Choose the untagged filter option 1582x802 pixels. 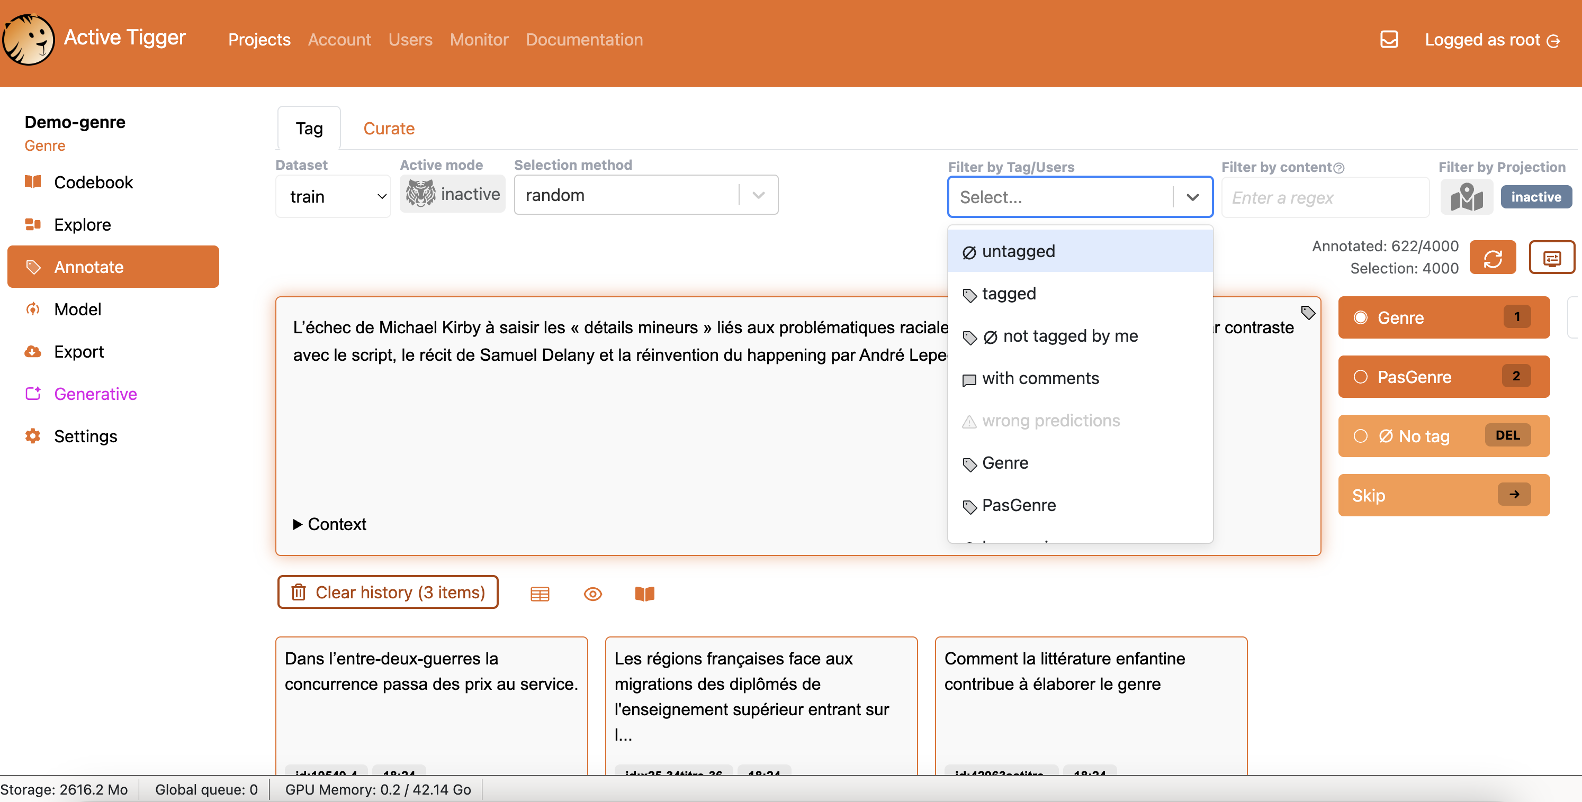1080,251
